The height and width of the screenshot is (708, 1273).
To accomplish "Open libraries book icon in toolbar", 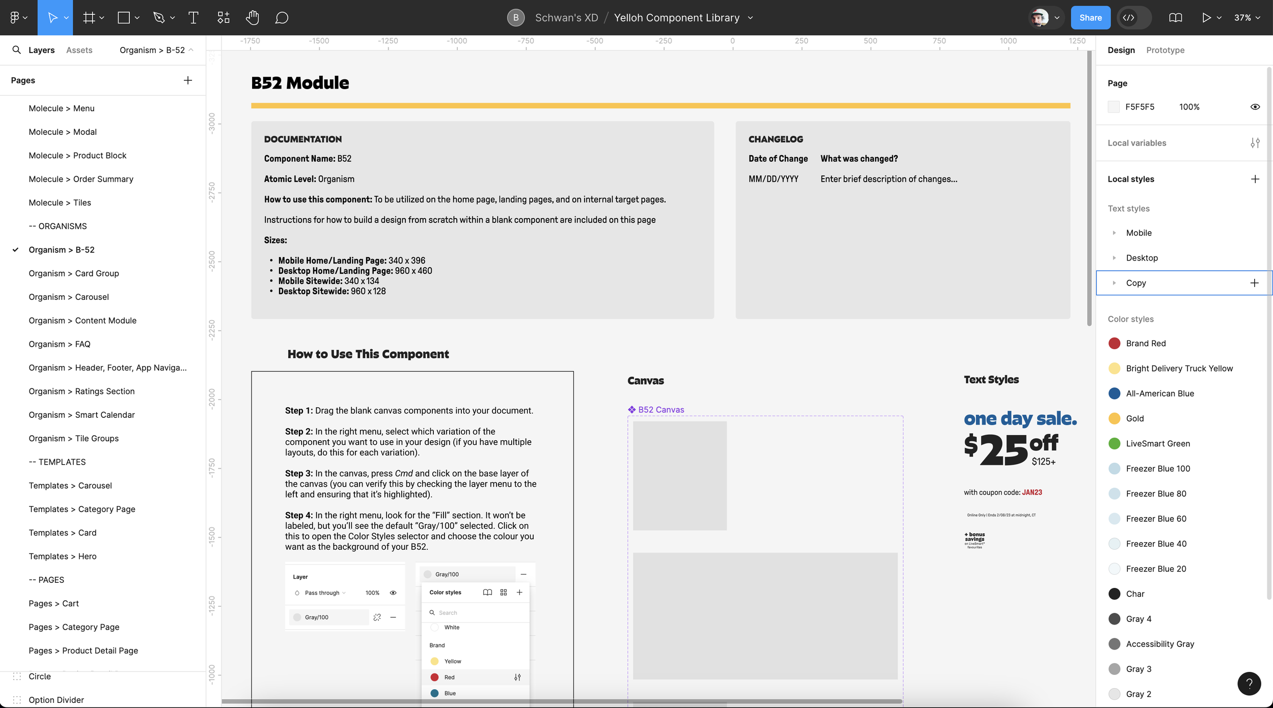I will click(x=1175, y=18).
